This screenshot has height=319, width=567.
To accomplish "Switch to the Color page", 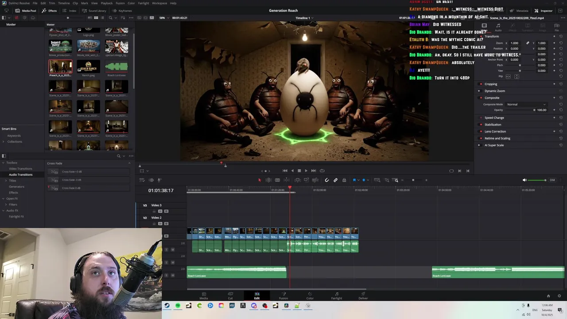I will click(x=310, y=296).
